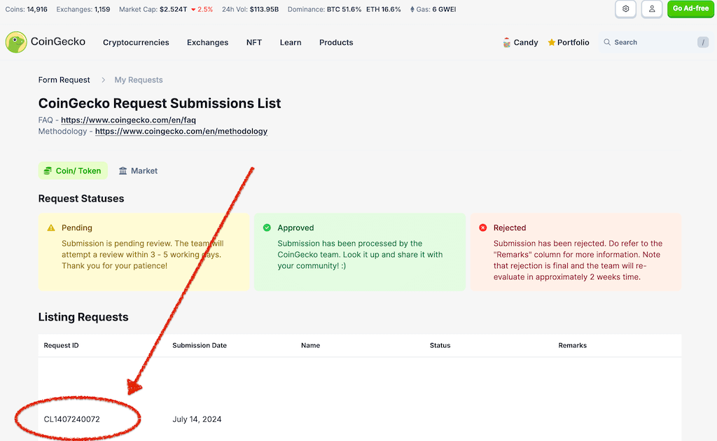Click the bank building icon beside Market
Screen dimensions: 717x441
point(123,171)
